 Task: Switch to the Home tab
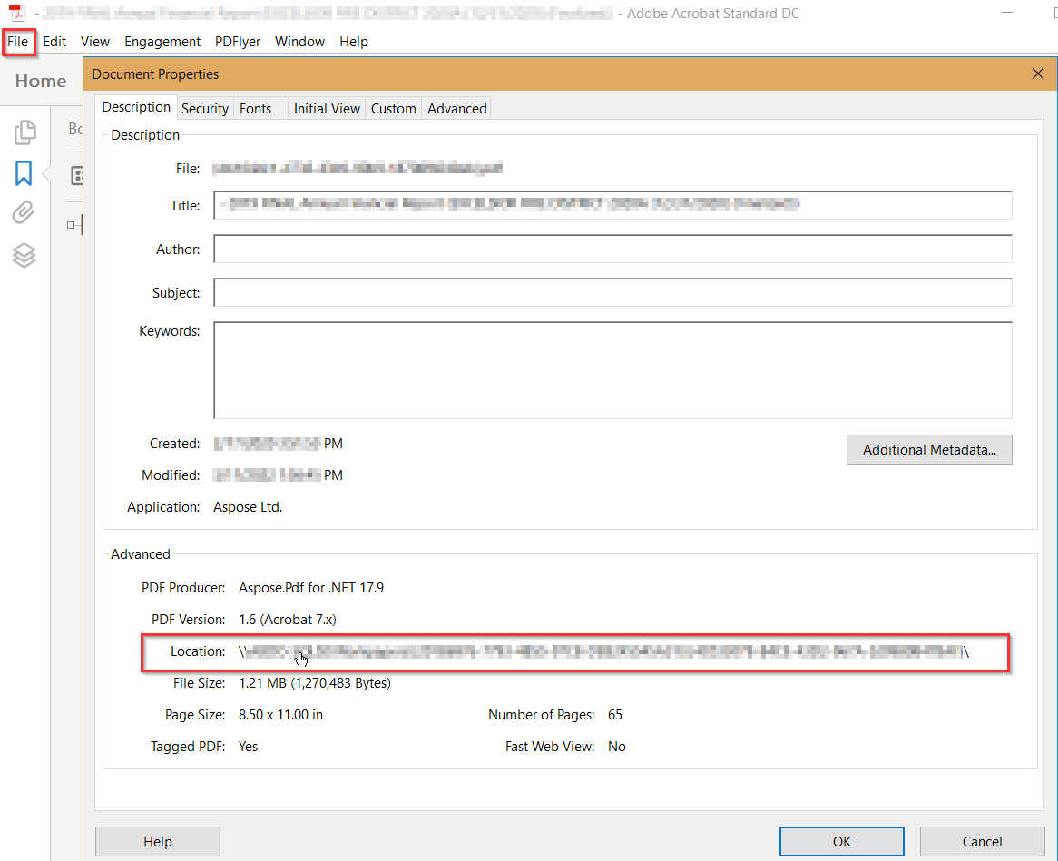41,81
